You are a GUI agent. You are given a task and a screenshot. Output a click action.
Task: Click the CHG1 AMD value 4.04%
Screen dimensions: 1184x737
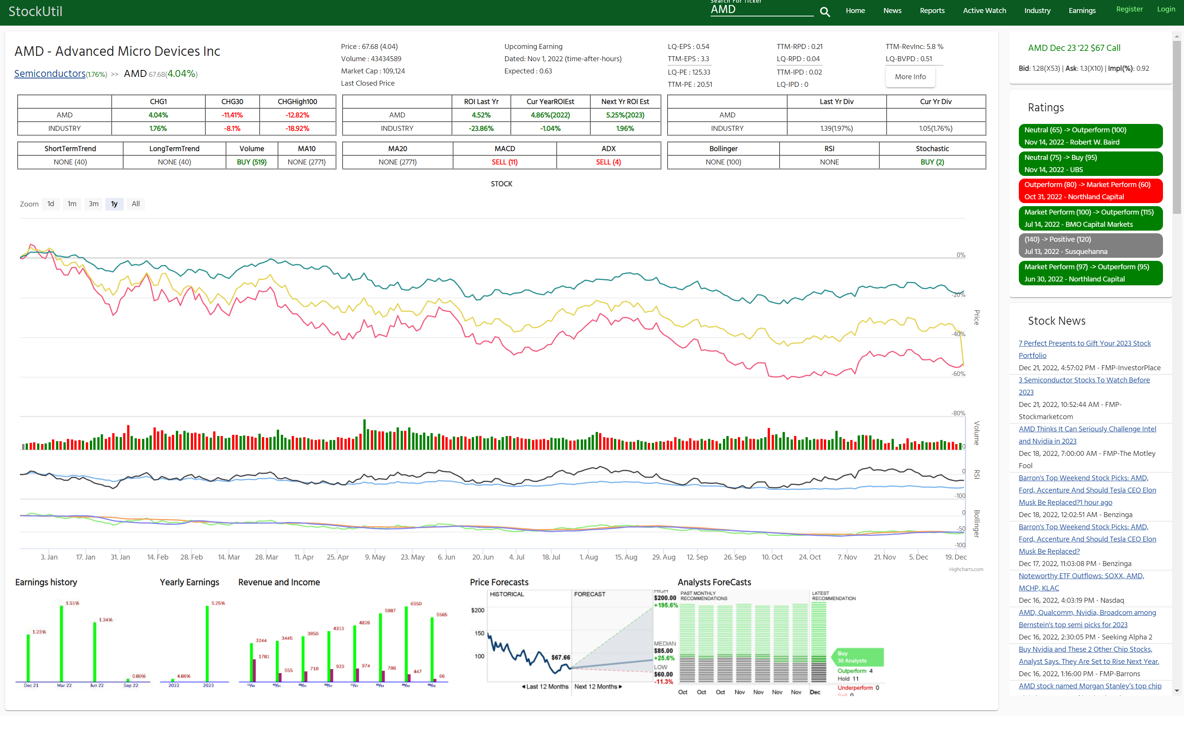click(158, 115)
